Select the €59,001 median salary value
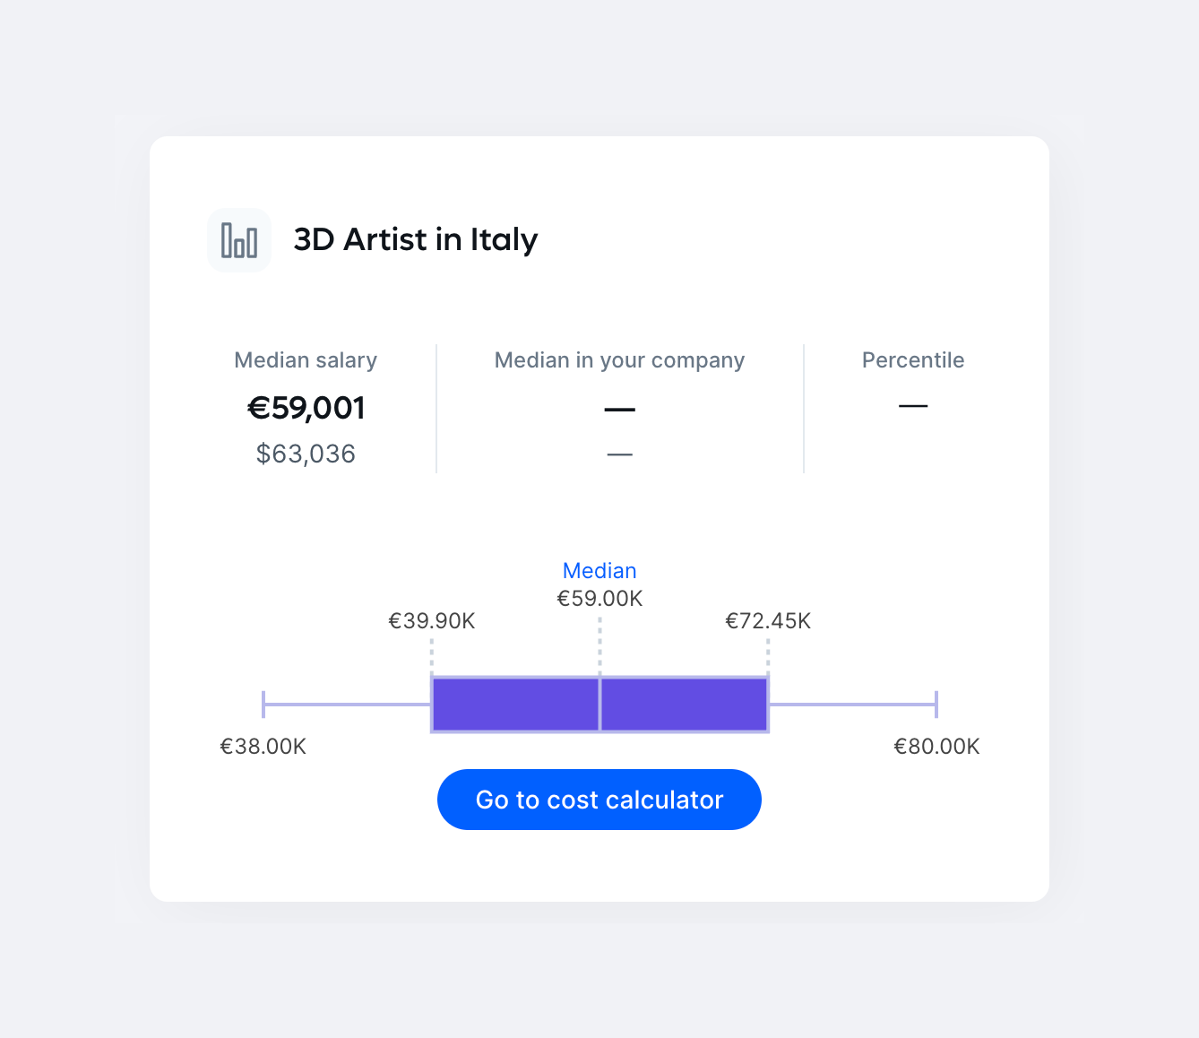Image resolution: width=1199 pixels, height=1038 pixels. pos(306,408)
